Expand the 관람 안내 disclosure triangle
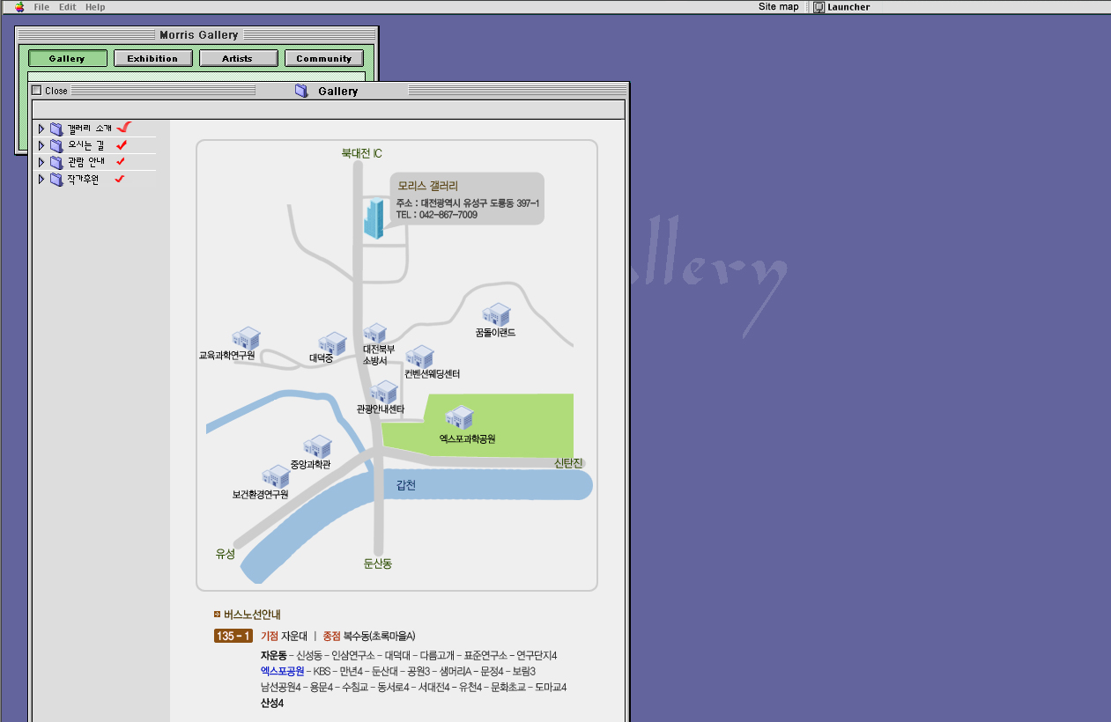1111x722 pixels. pos(41,163)
